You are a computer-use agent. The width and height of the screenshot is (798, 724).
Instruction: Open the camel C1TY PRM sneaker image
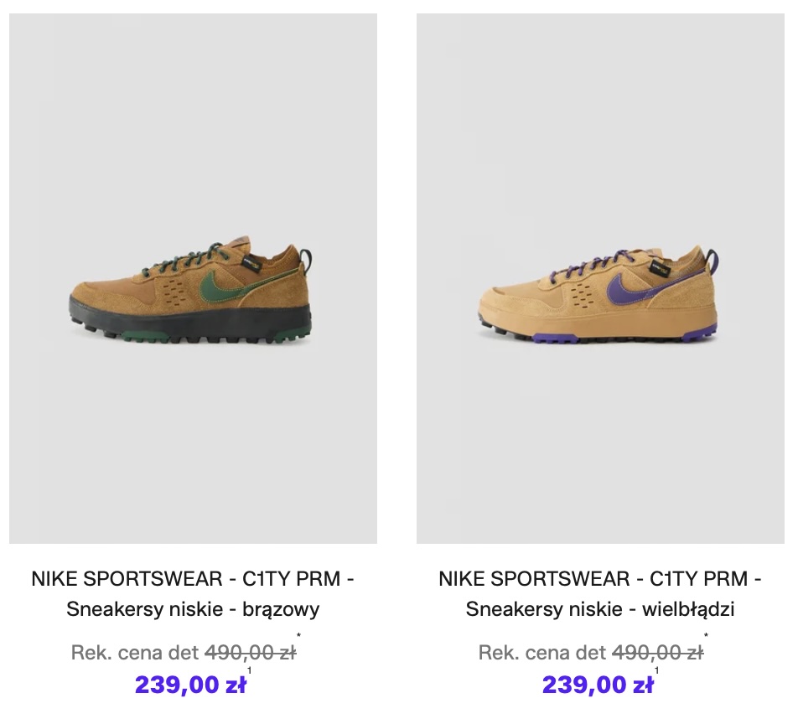coord(600,278)
